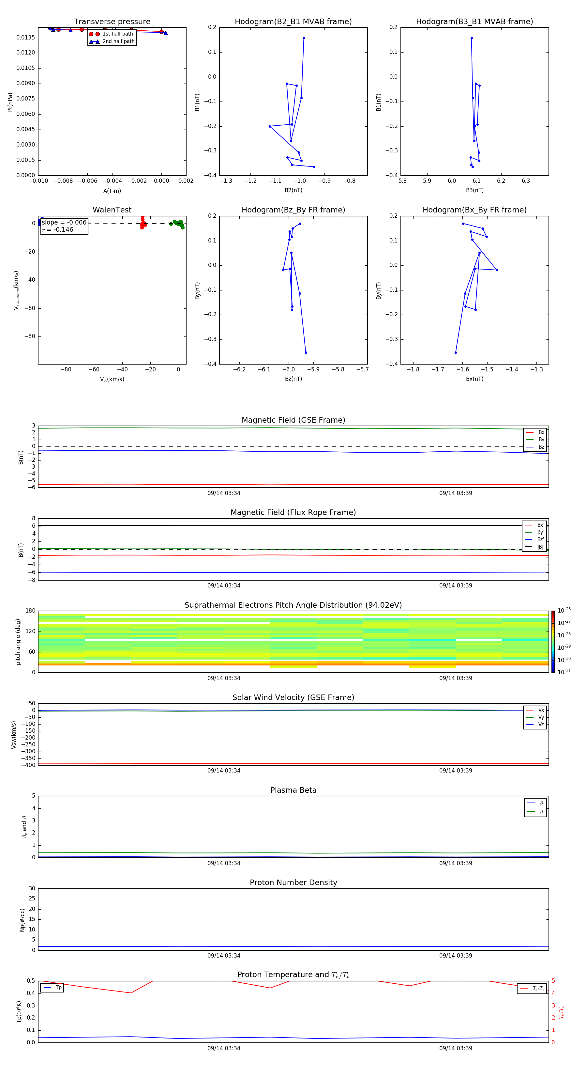The width and height of the screenshot is (587, 1077).
Task: Click the Hodogram(Bx_By FR frame) title
Action: click(x=474, y=210)
